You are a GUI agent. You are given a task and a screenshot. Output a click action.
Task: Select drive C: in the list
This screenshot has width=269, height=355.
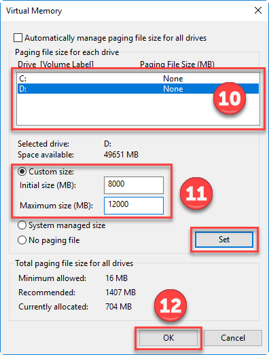click(x=138, y=79)
